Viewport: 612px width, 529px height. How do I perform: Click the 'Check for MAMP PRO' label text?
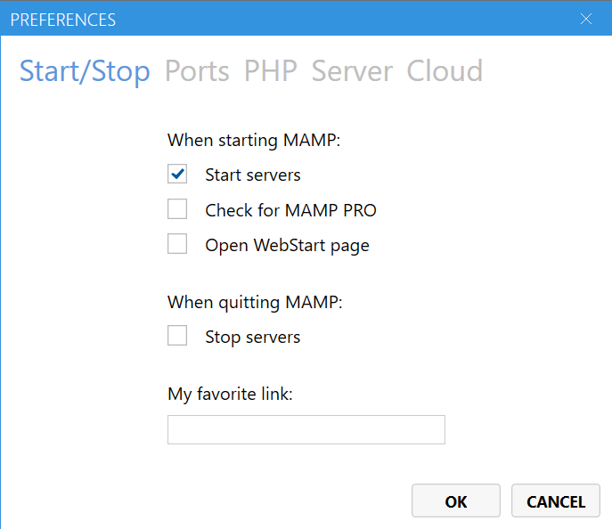[290, 210]
